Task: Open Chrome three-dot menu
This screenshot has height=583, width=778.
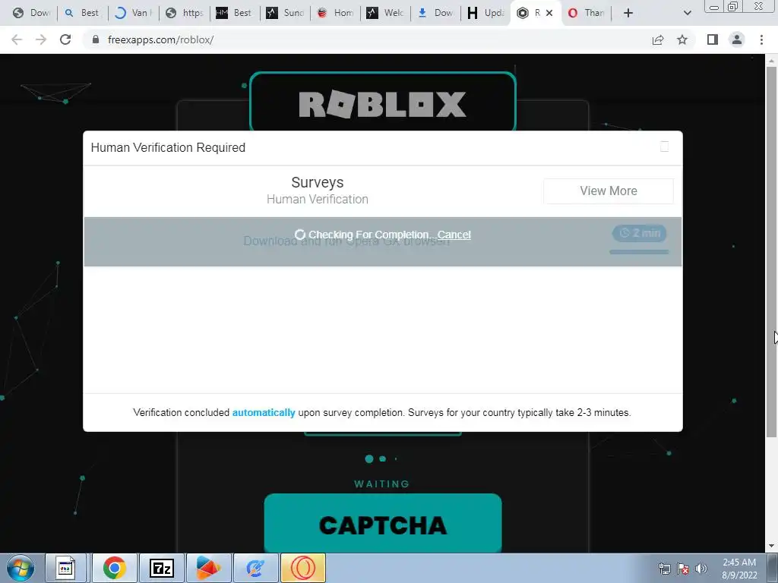Action: click(x=761, y=39)
